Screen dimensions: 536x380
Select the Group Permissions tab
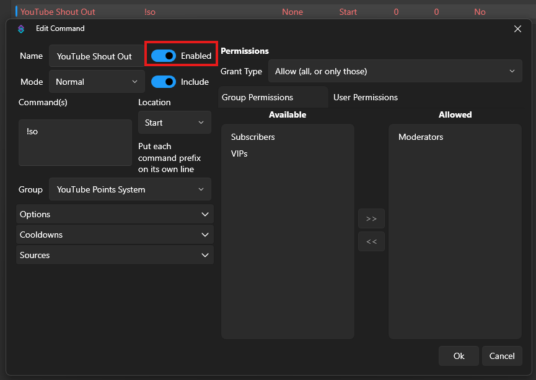(258, 97)
